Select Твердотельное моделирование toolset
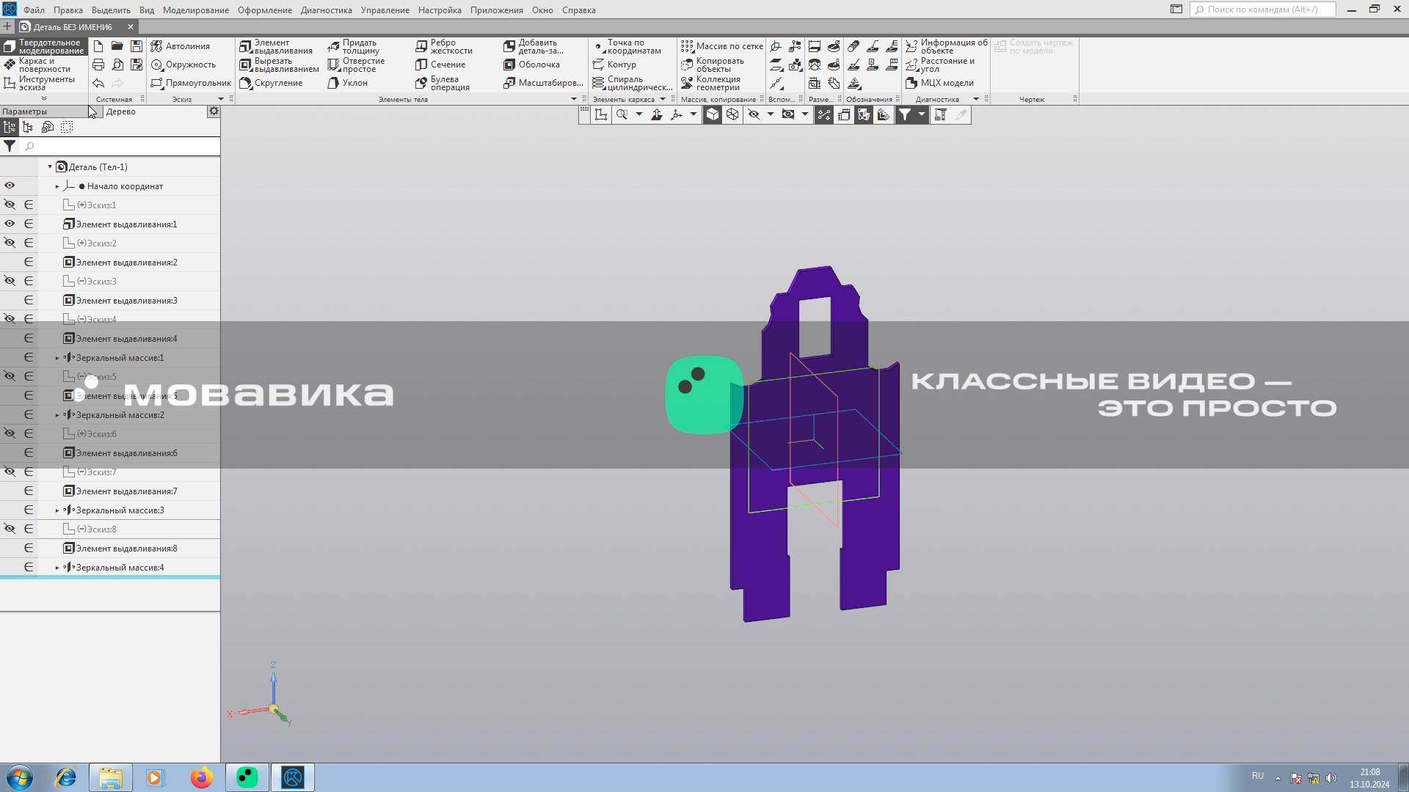The image size is (1409, 792). click(x=43, y=47)
